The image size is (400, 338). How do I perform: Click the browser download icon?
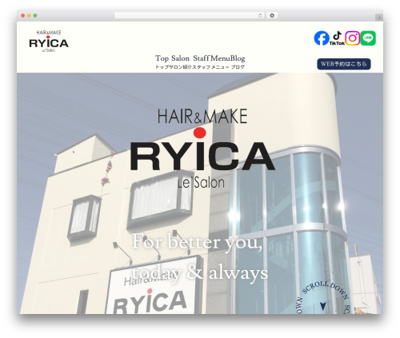[272, 16]
